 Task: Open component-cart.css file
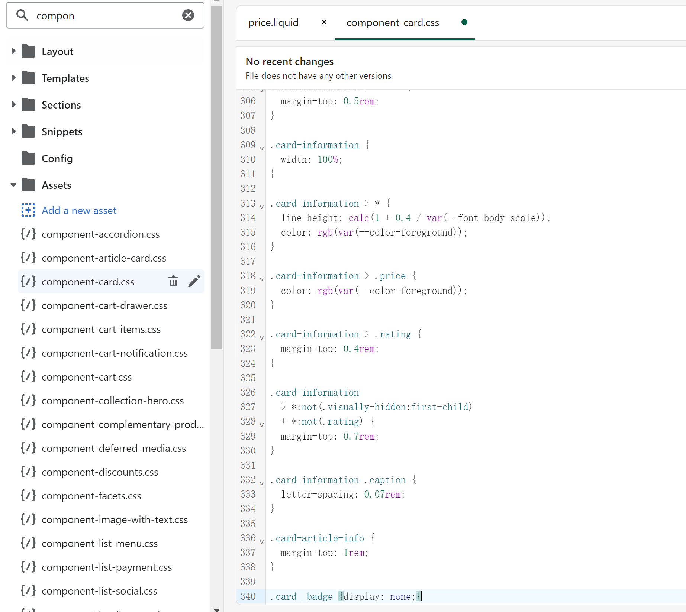click(87, 377)
